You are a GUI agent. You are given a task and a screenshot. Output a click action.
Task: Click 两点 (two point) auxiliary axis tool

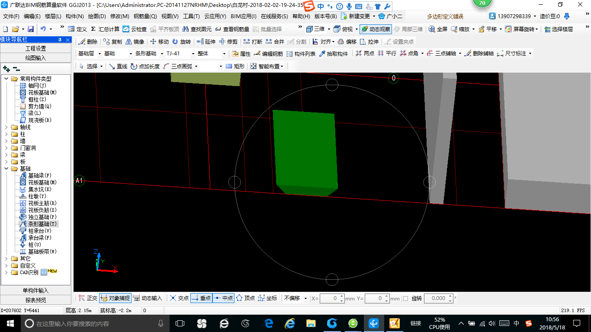[x=365, y=54]
